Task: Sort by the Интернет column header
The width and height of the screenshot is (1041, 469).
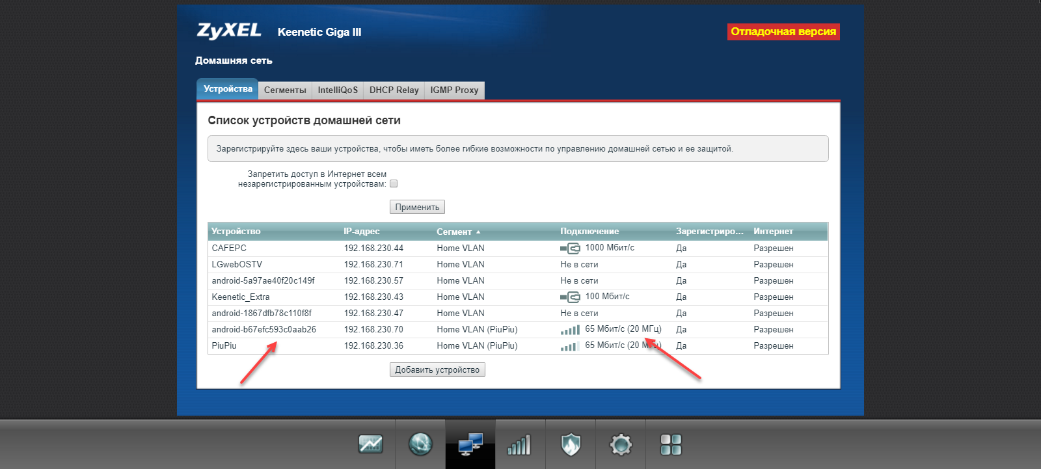Action: [x=773, y=232]
